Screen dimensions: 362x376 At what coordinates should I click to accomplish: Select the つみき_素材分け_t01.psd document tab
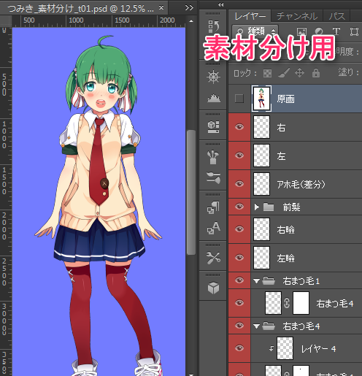click(80, 9)
